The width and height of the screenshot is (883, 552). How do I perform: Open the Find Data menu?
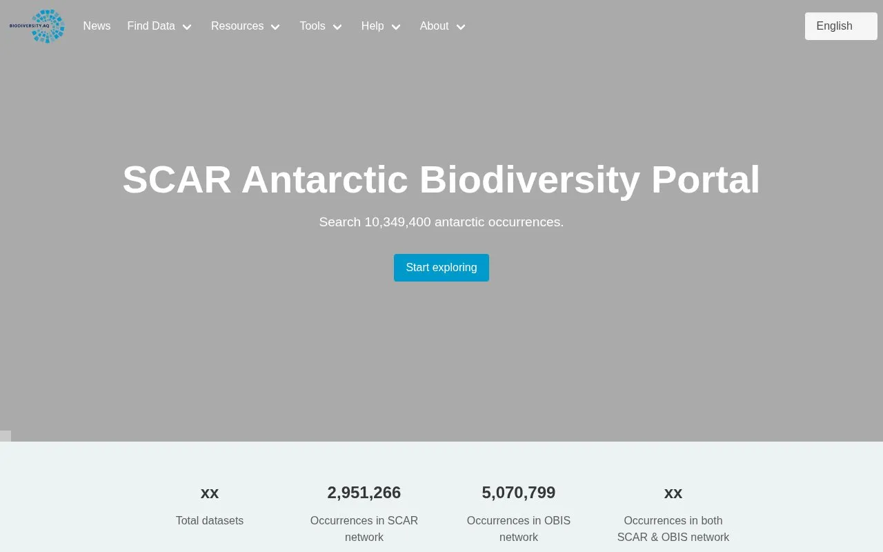tap(151, 26)
